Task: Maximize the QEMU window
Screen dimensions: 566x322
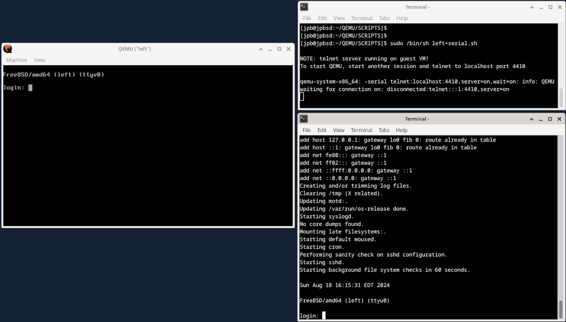Action: pyautogui.click(x=279, y=49)
